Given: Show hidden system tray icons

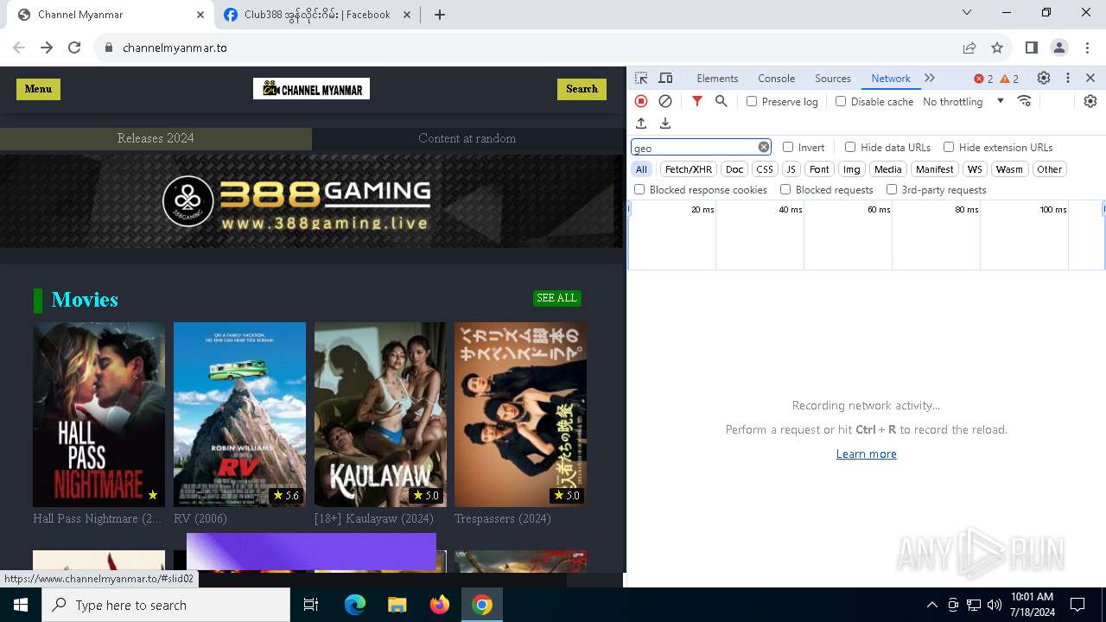Looking at the screenshot, I should point(931,605).
